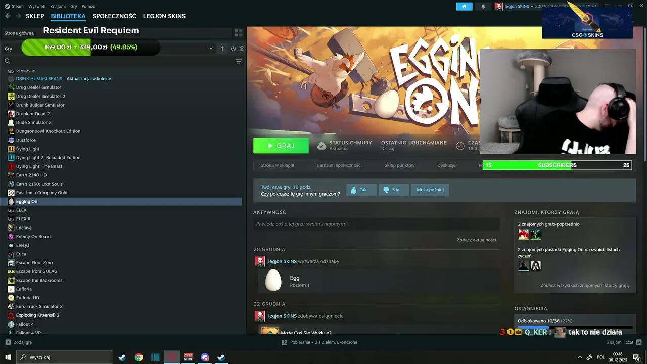Click legjon SKINS avatar in 28 Grudnia activity
Screen dimensions: 647x364
(260, 262)
